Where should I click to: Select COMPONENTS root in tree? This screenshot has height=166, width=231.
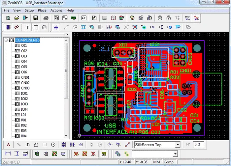(x=27, y=40)
